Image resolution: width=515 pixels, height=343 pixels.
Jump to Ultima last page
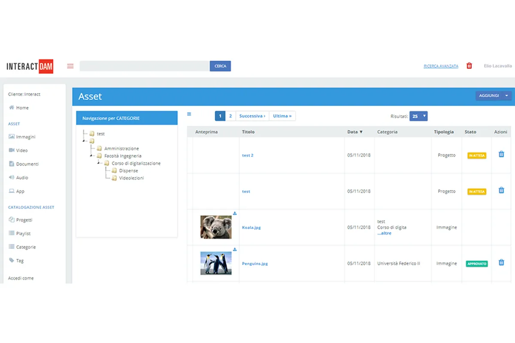282,116
